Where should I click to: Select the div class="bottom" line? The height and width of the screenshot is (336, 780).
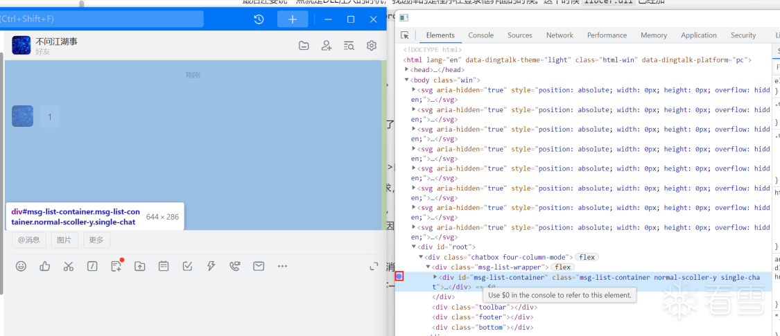pyautogui.click(x=483, y=327)
